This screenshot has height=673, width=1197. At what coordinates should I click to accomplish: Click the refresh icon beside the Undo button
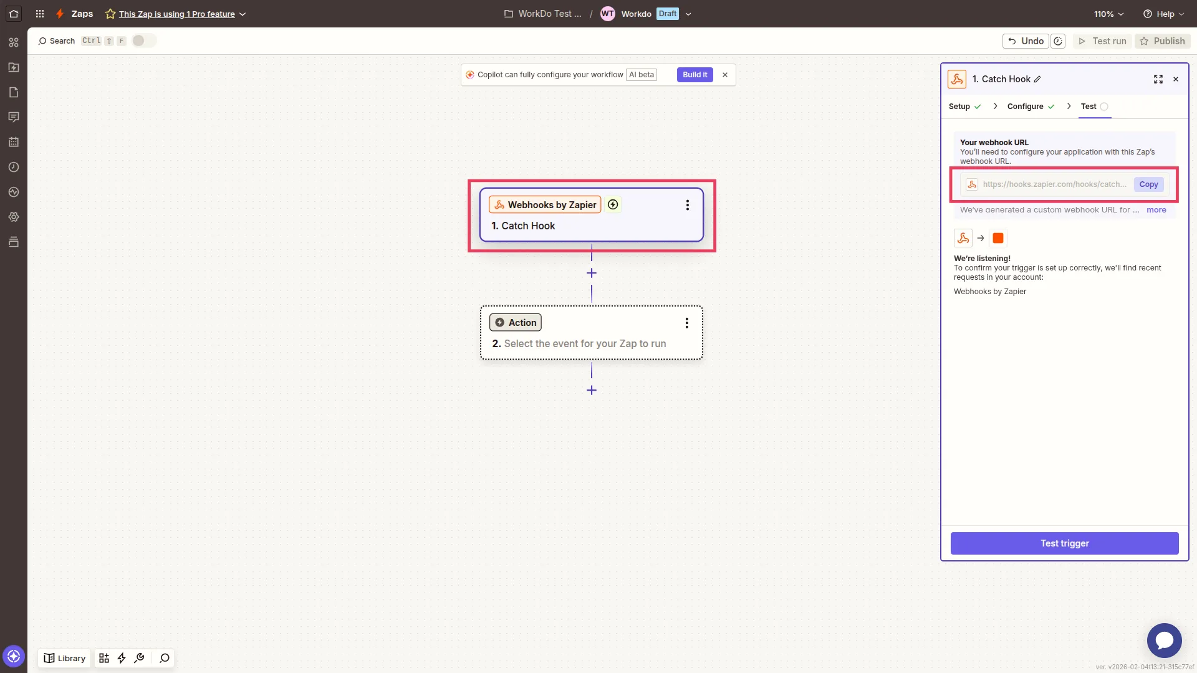(1058, 41)
